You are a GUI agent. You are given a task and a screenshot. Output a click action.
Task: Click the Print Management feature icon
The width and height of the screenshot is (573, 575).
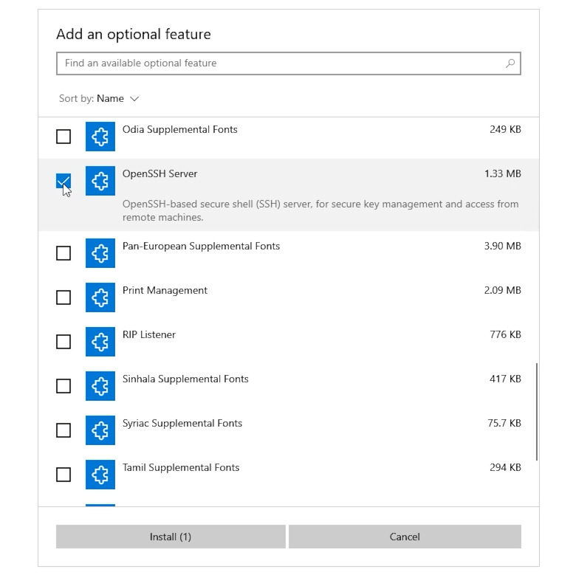[100, 297]
